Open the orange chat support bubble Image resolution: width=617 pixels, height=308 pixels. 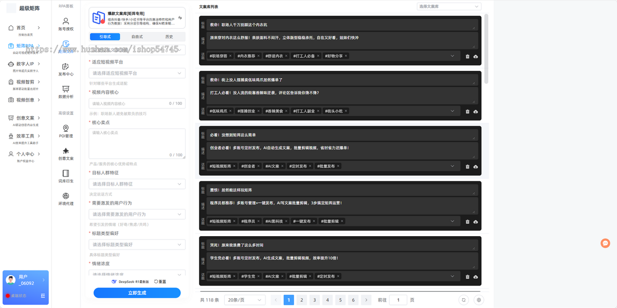(605, 243)
